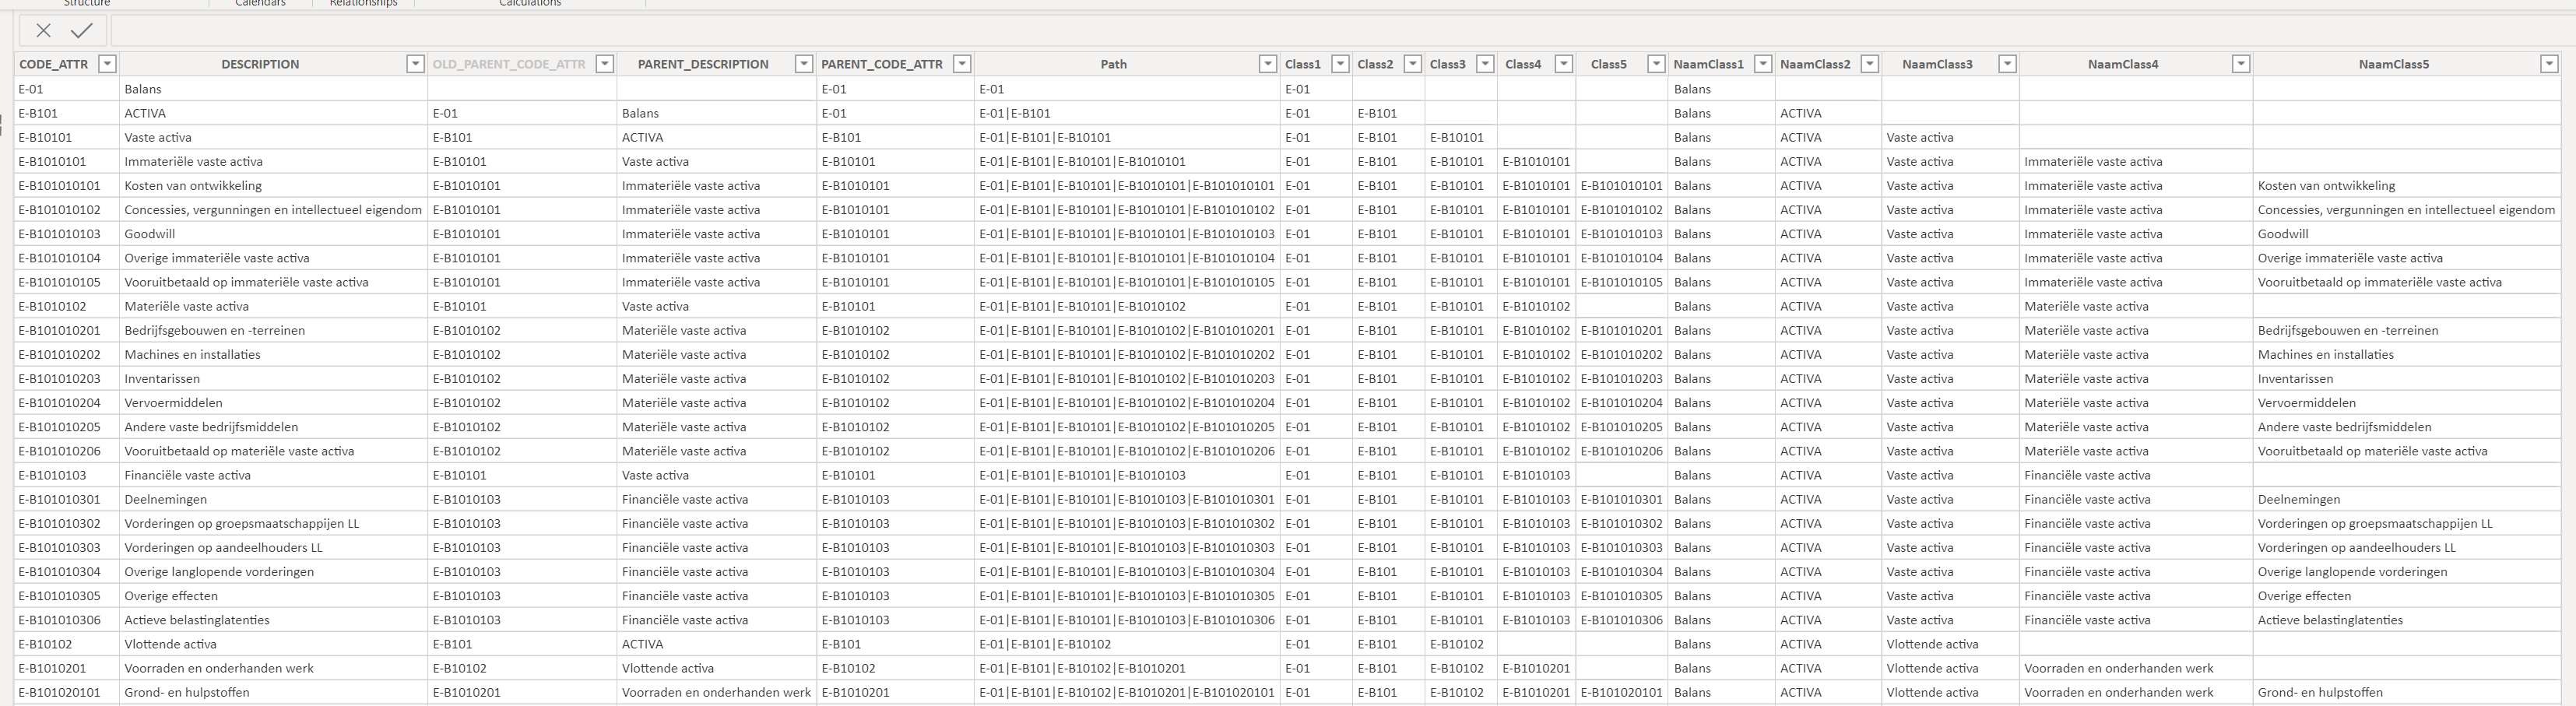Open the OLD_PARENT_CODE_ATTR column filter dropdown

tap(604, 64)
